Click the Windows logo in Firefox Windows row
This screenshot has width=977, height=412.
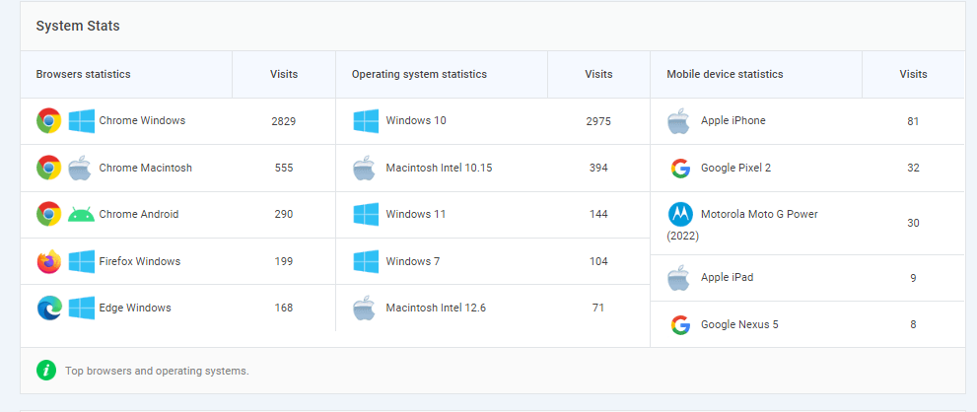click(82, 261)
